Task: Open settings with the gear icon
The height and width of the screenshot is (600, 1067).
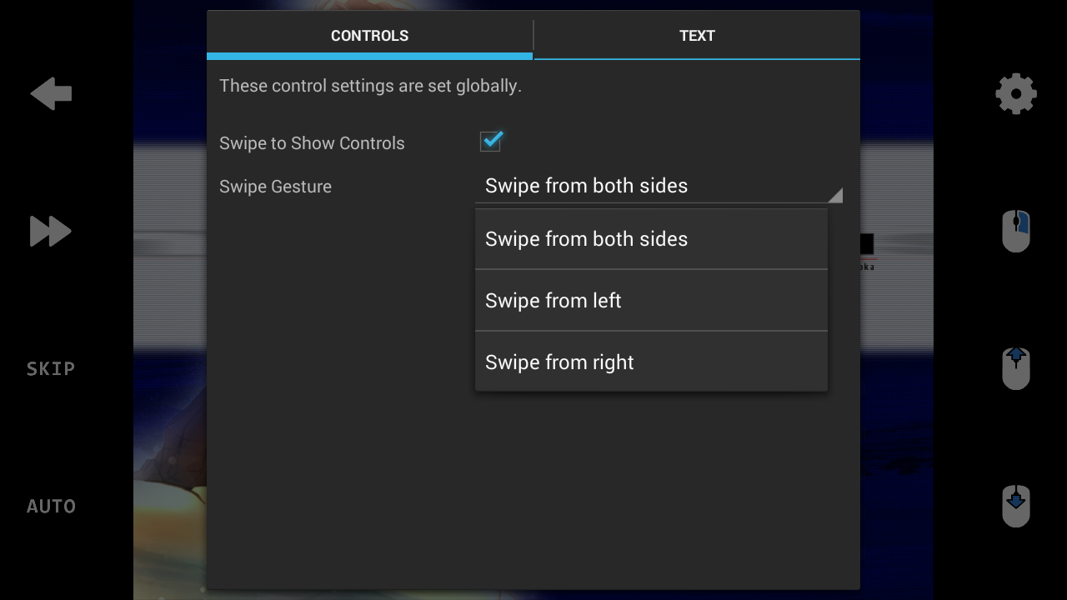Action: pyautogui.click(x=1015, y=93)
